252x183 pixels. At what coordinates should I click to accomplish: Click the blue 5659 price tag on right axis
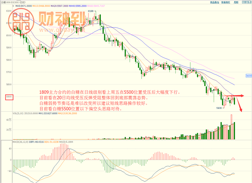point(249,76)
